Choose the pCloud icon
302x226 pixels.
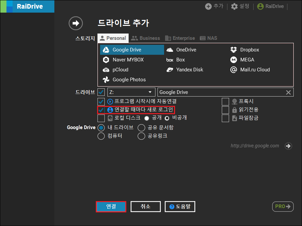point(106,70)
